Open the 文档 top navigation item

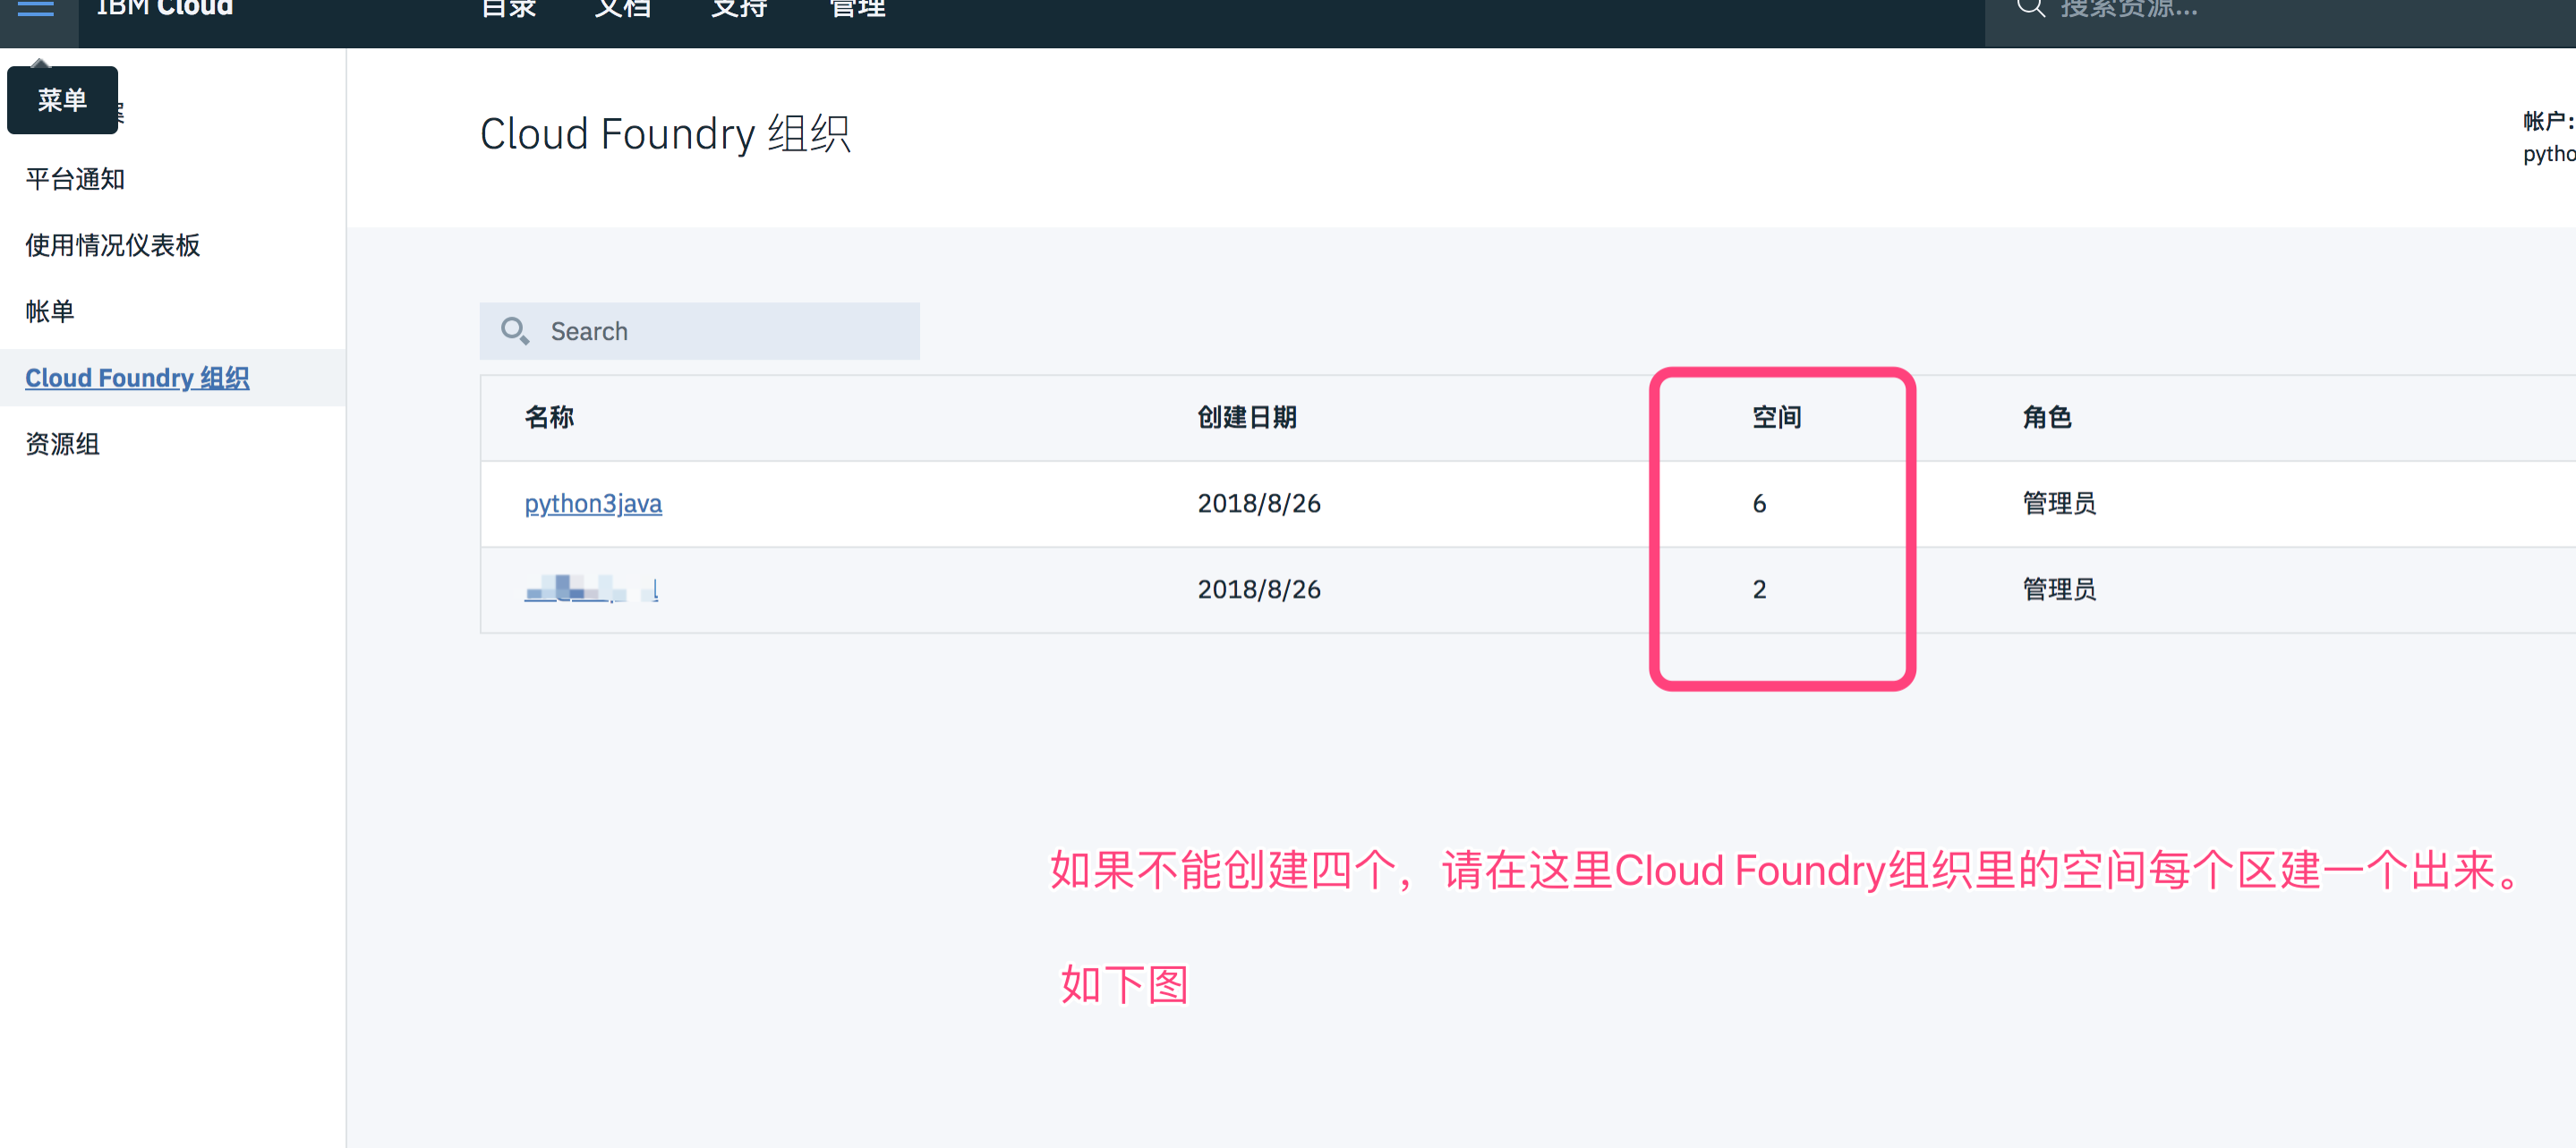(x=622, y=10)
